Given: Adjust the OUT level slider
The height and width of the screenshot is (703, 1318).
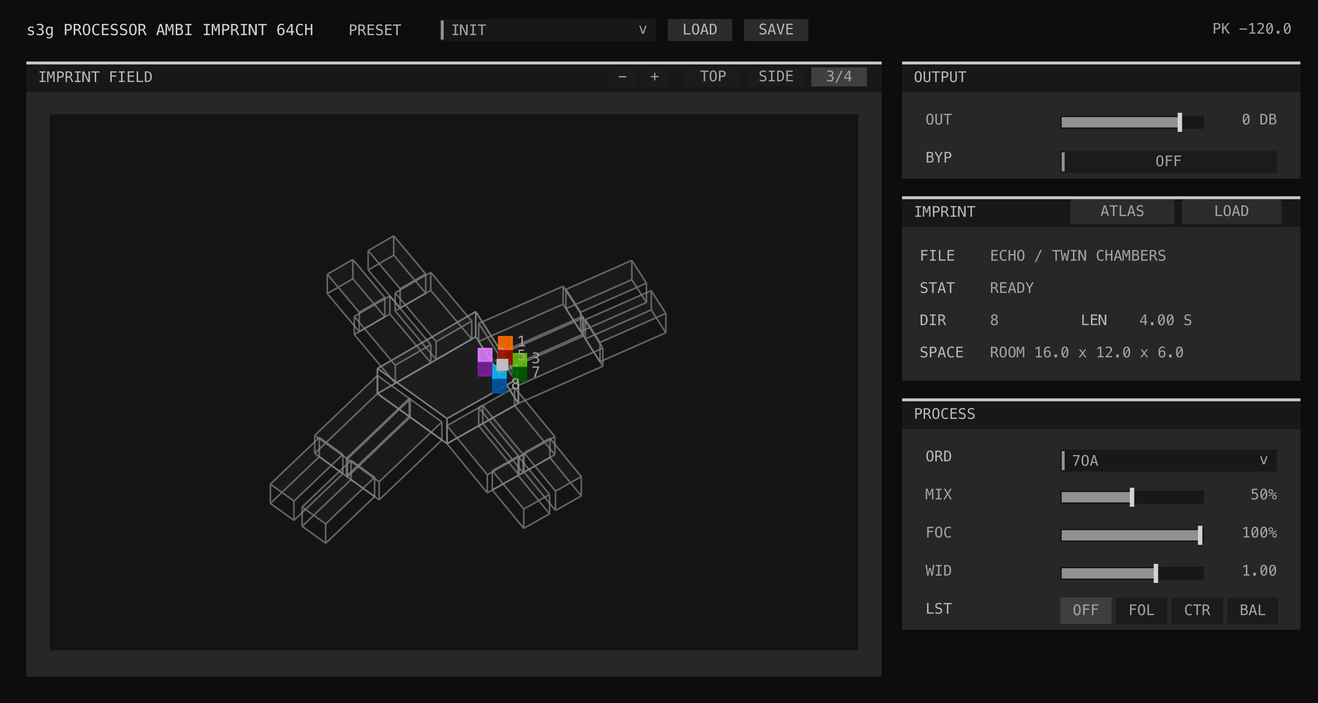Looking at the screenshot, I should 1133,122.
